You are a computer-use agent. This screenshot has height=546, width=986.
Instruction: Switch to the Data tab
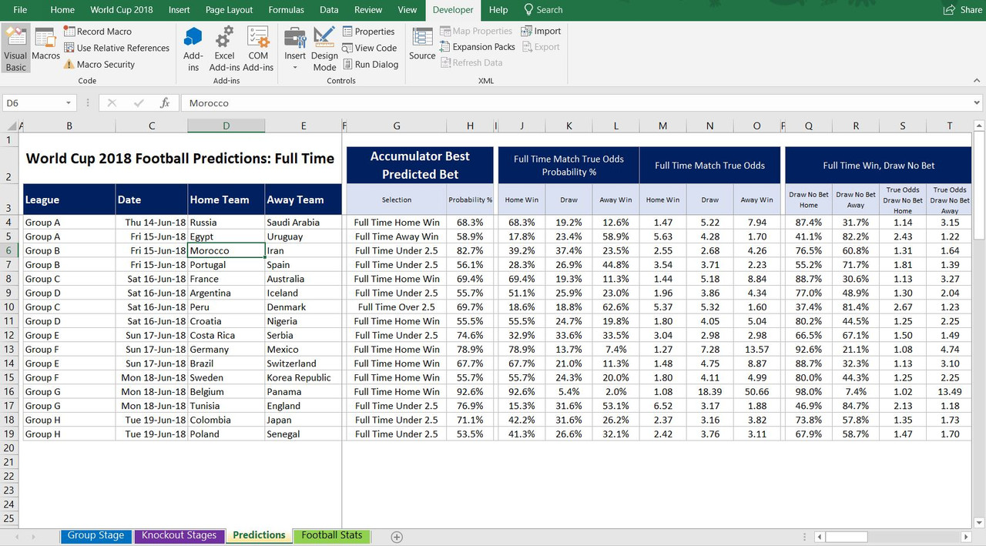tap(329, 10)
